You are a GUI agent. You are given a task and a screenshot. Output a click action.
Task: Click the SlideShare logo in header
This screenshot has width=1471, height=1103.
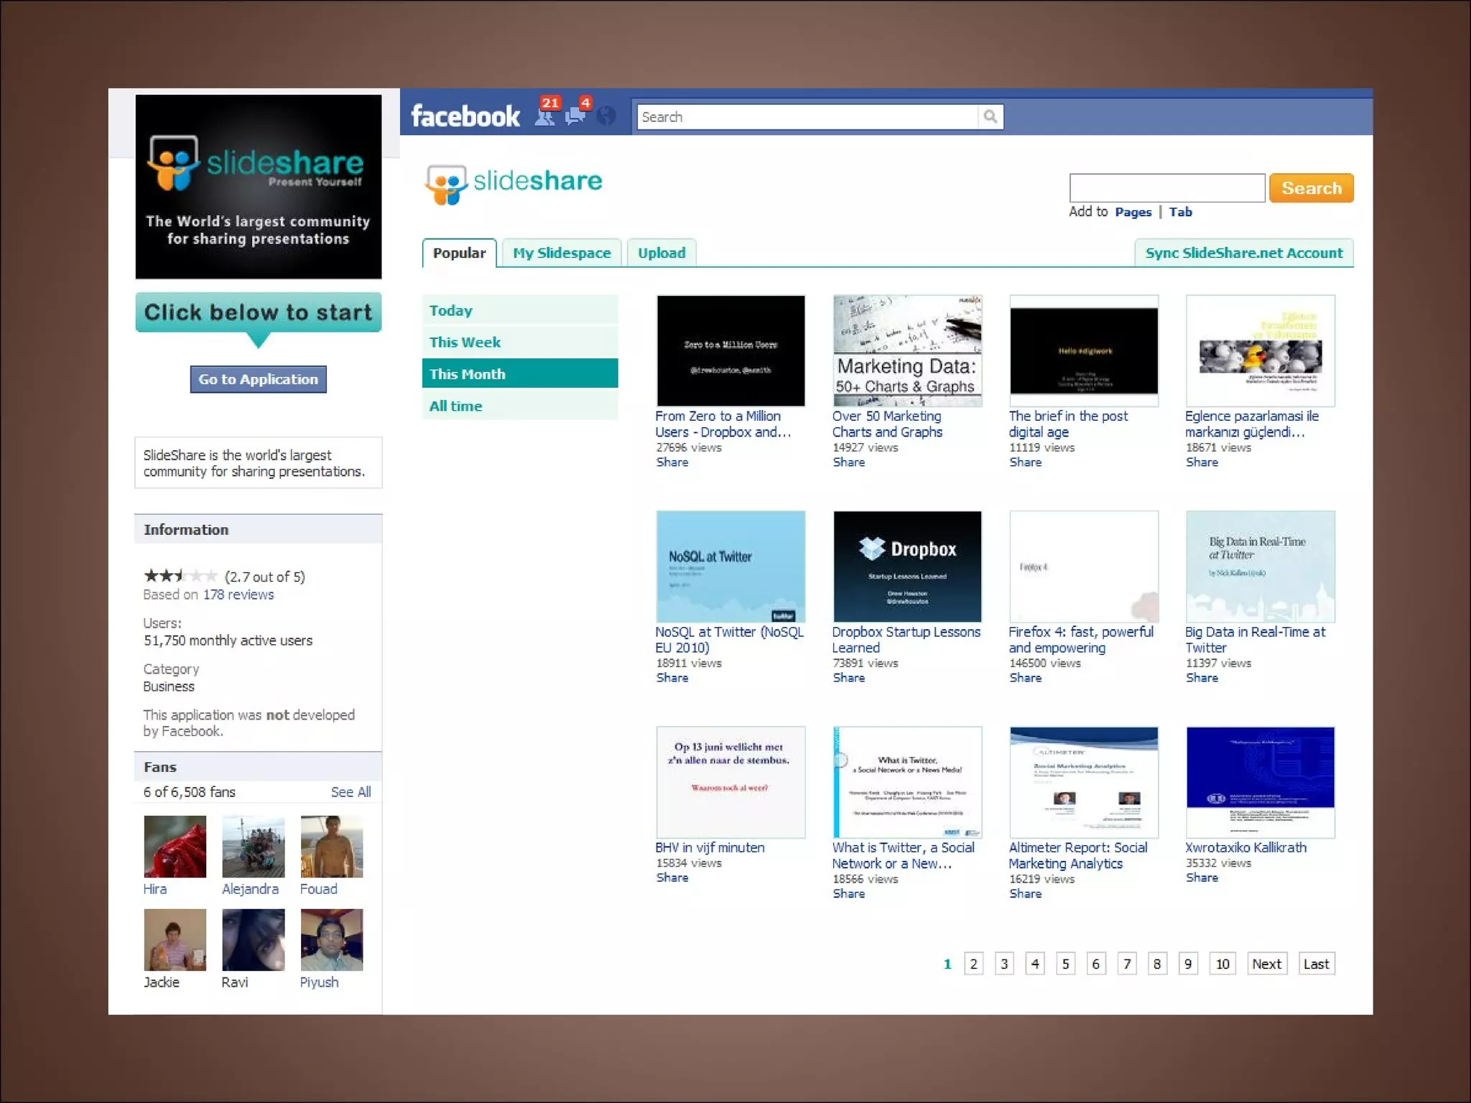[x=514, y=183]
